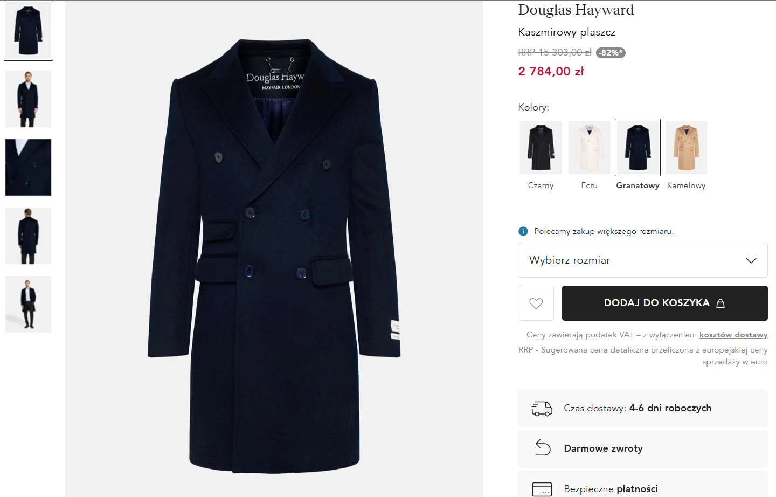Pick the Kamelowy camel coat color
Screen dimensions: 776x497
pos(686,147)
